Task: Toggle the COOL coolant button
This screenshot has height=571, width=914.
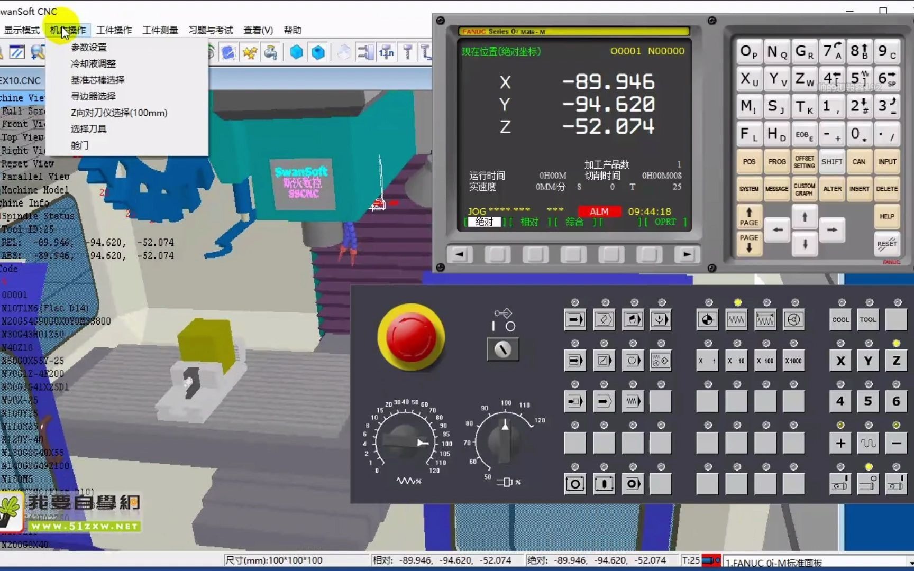Action: [x=840, y=319]
